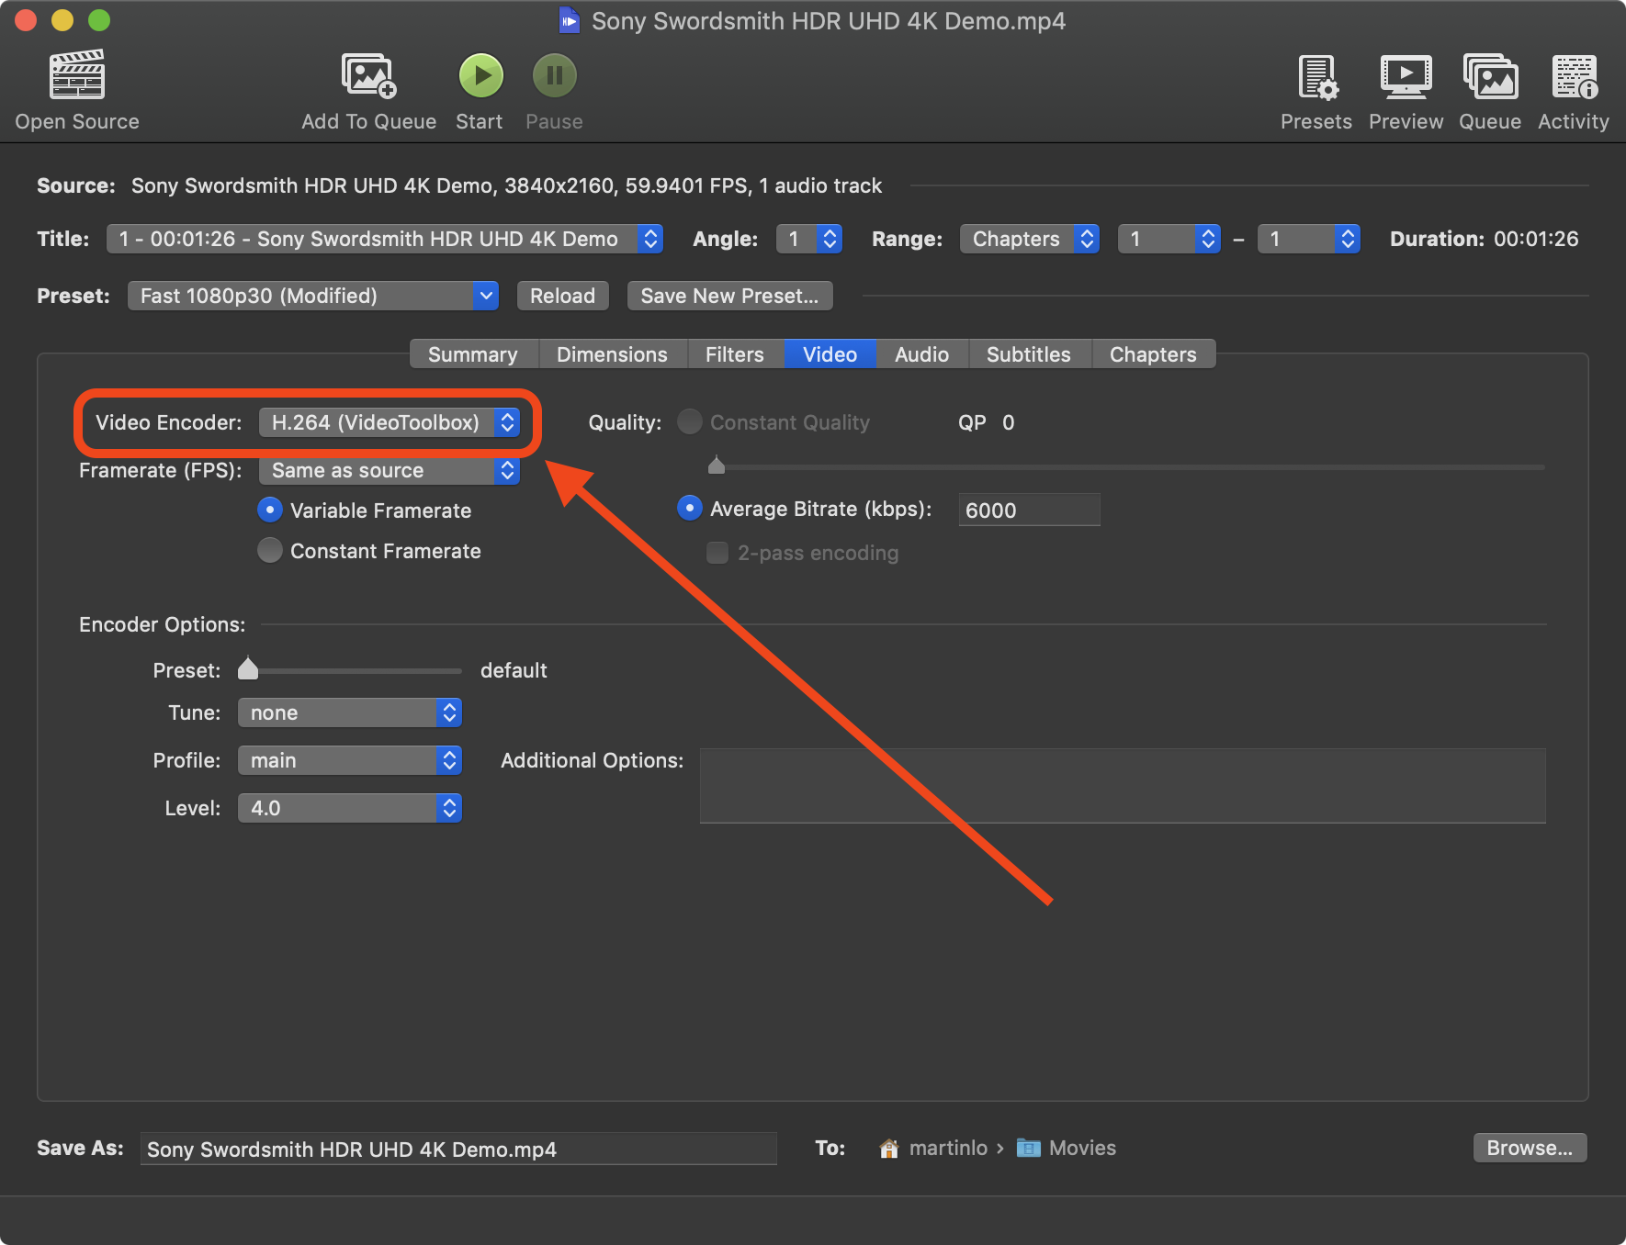Click the Additional Options text area

(x=1123, y=785)
